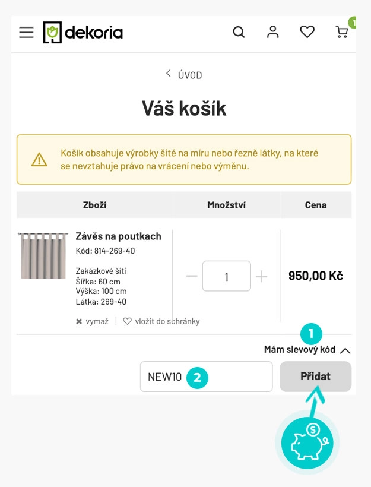
Task: Open the wishlist heart icon
Action: pyautogui.click(x=307, y=32)
